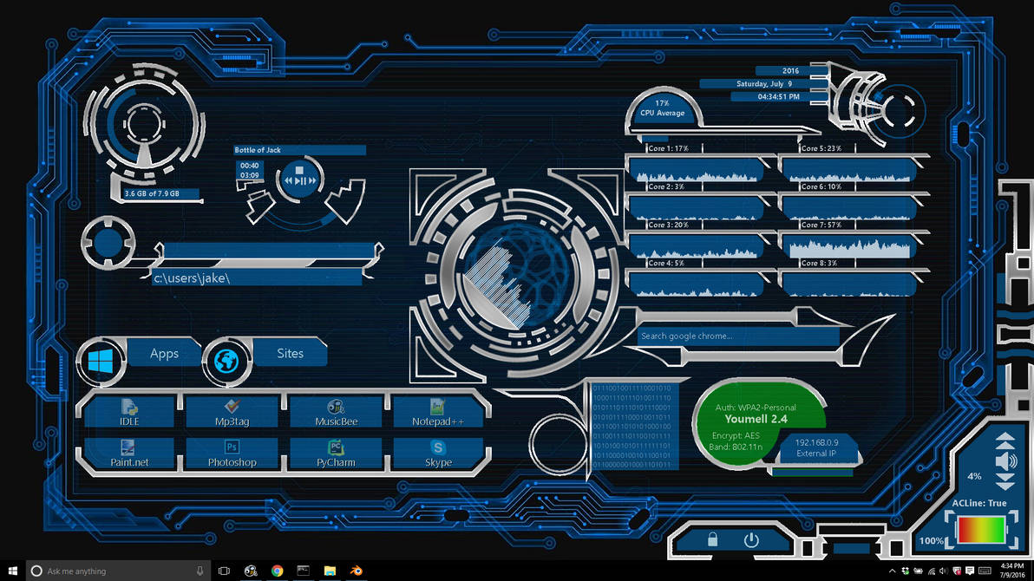Mute the speaker in the volume panel
The width and height of the screenshot is (1034, 581).
coord(1008,460)
